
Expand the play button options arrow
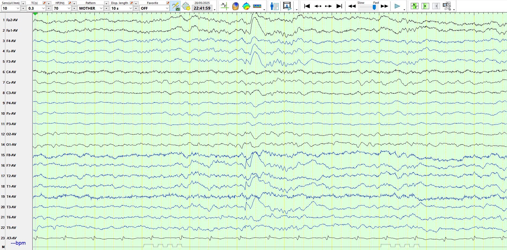coord(404,10)
